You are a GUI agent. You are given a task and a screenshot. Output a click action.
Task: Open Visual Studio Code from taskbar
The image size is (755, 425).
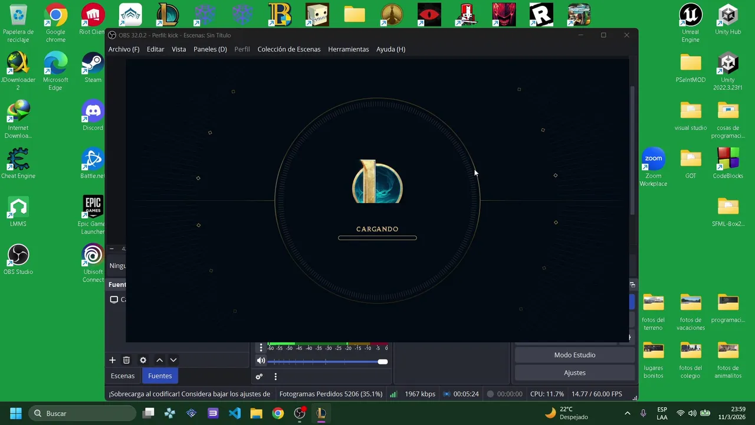click(x=235, y=413)
